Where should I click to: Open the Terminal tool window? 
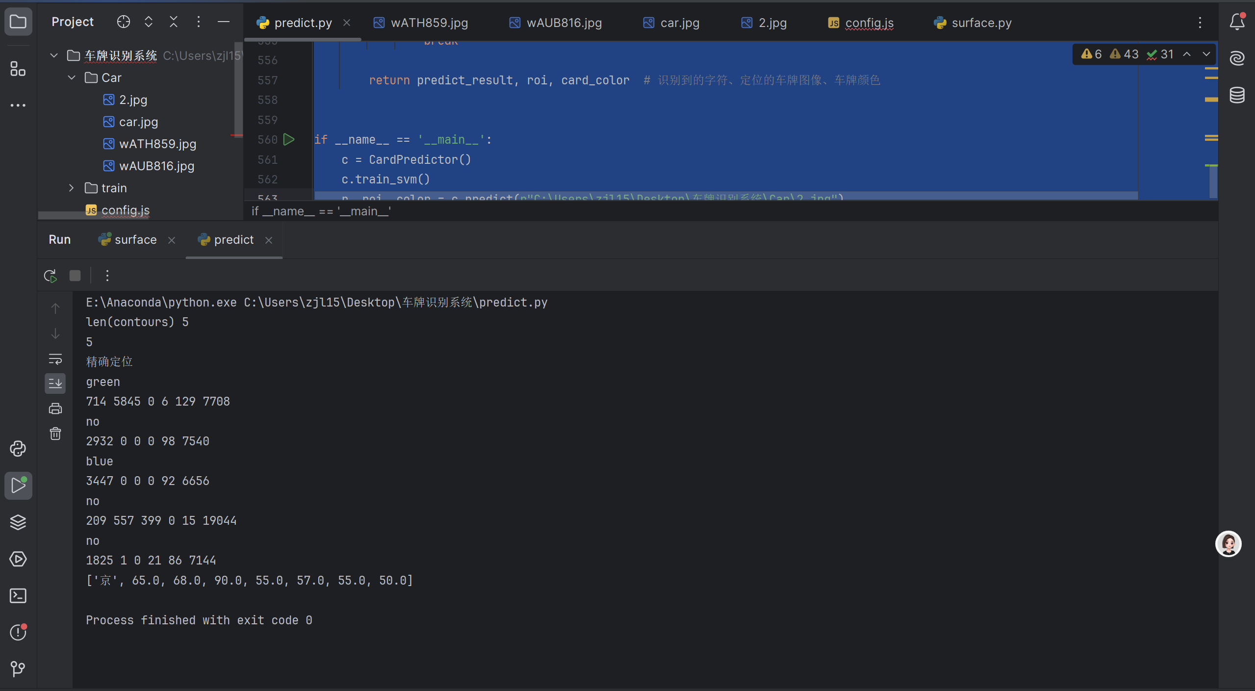18,595
